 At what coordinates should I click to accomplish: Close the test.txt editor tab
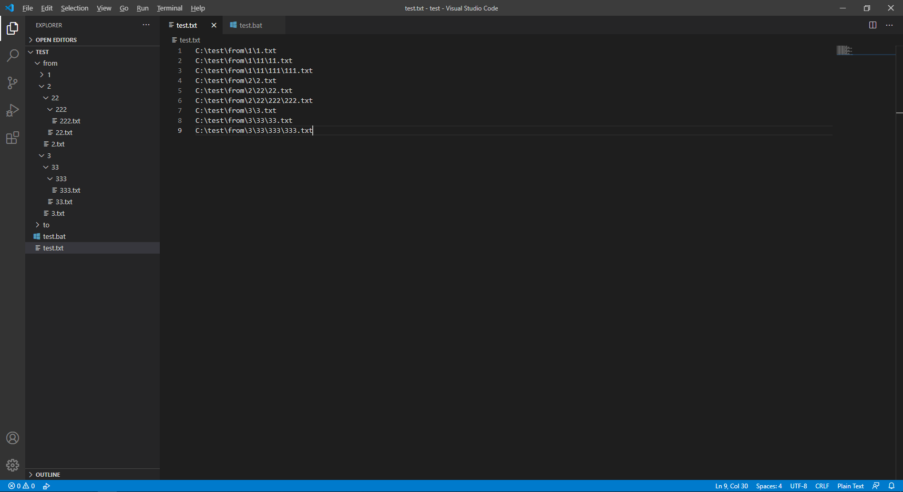click(214, 25)
